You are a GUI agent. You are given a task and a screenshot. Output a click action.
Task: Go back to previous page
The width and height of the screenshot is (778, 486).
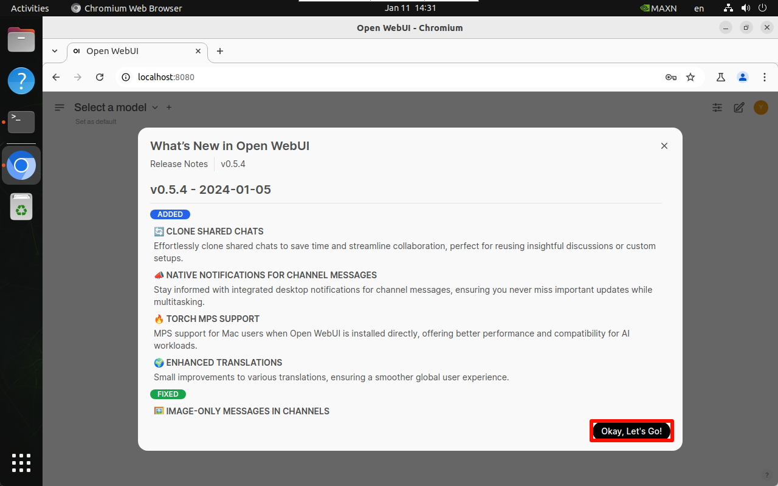point(56,77)
